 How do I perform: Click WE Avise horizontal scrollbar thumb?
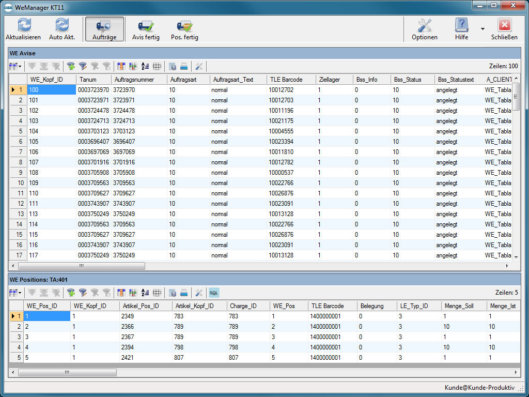pos(81,266)
